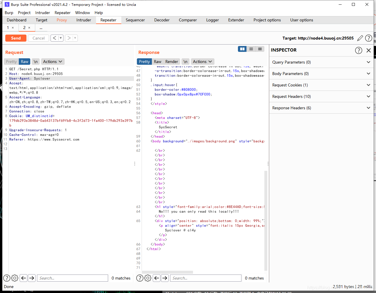376x293 pixels.
Task: Open request search settings gear
Action: tap(15, 278)
